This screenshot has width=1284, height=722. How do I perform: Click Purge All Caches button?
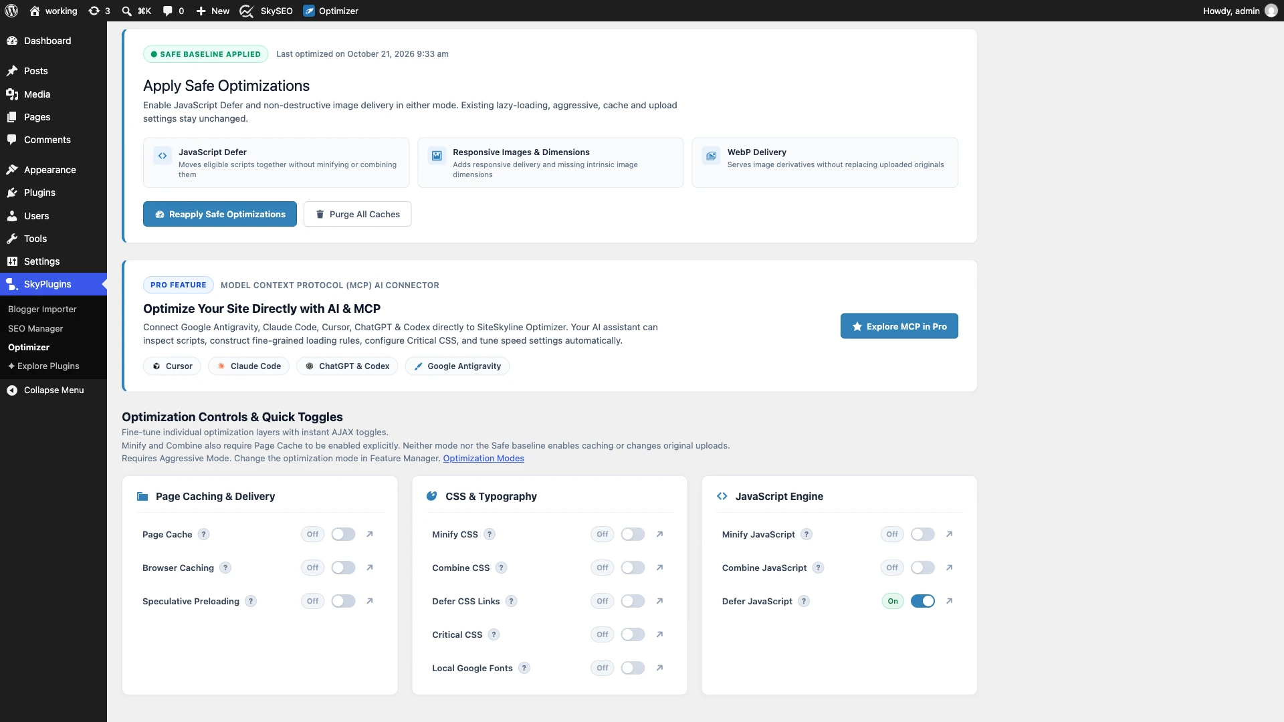tap(357, 214)
